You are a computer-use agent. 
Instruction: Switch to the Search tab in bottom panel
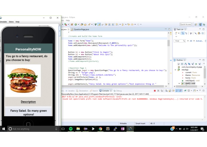click(94, 91)
